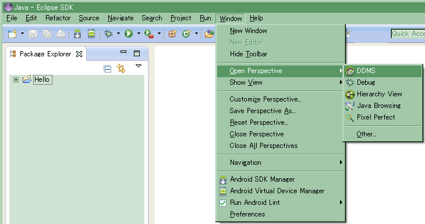Image resolution: width=425 pixels, height=224 pixels.
Task: Select DDMS perspective in submenu
Action: tap(383, 71)
